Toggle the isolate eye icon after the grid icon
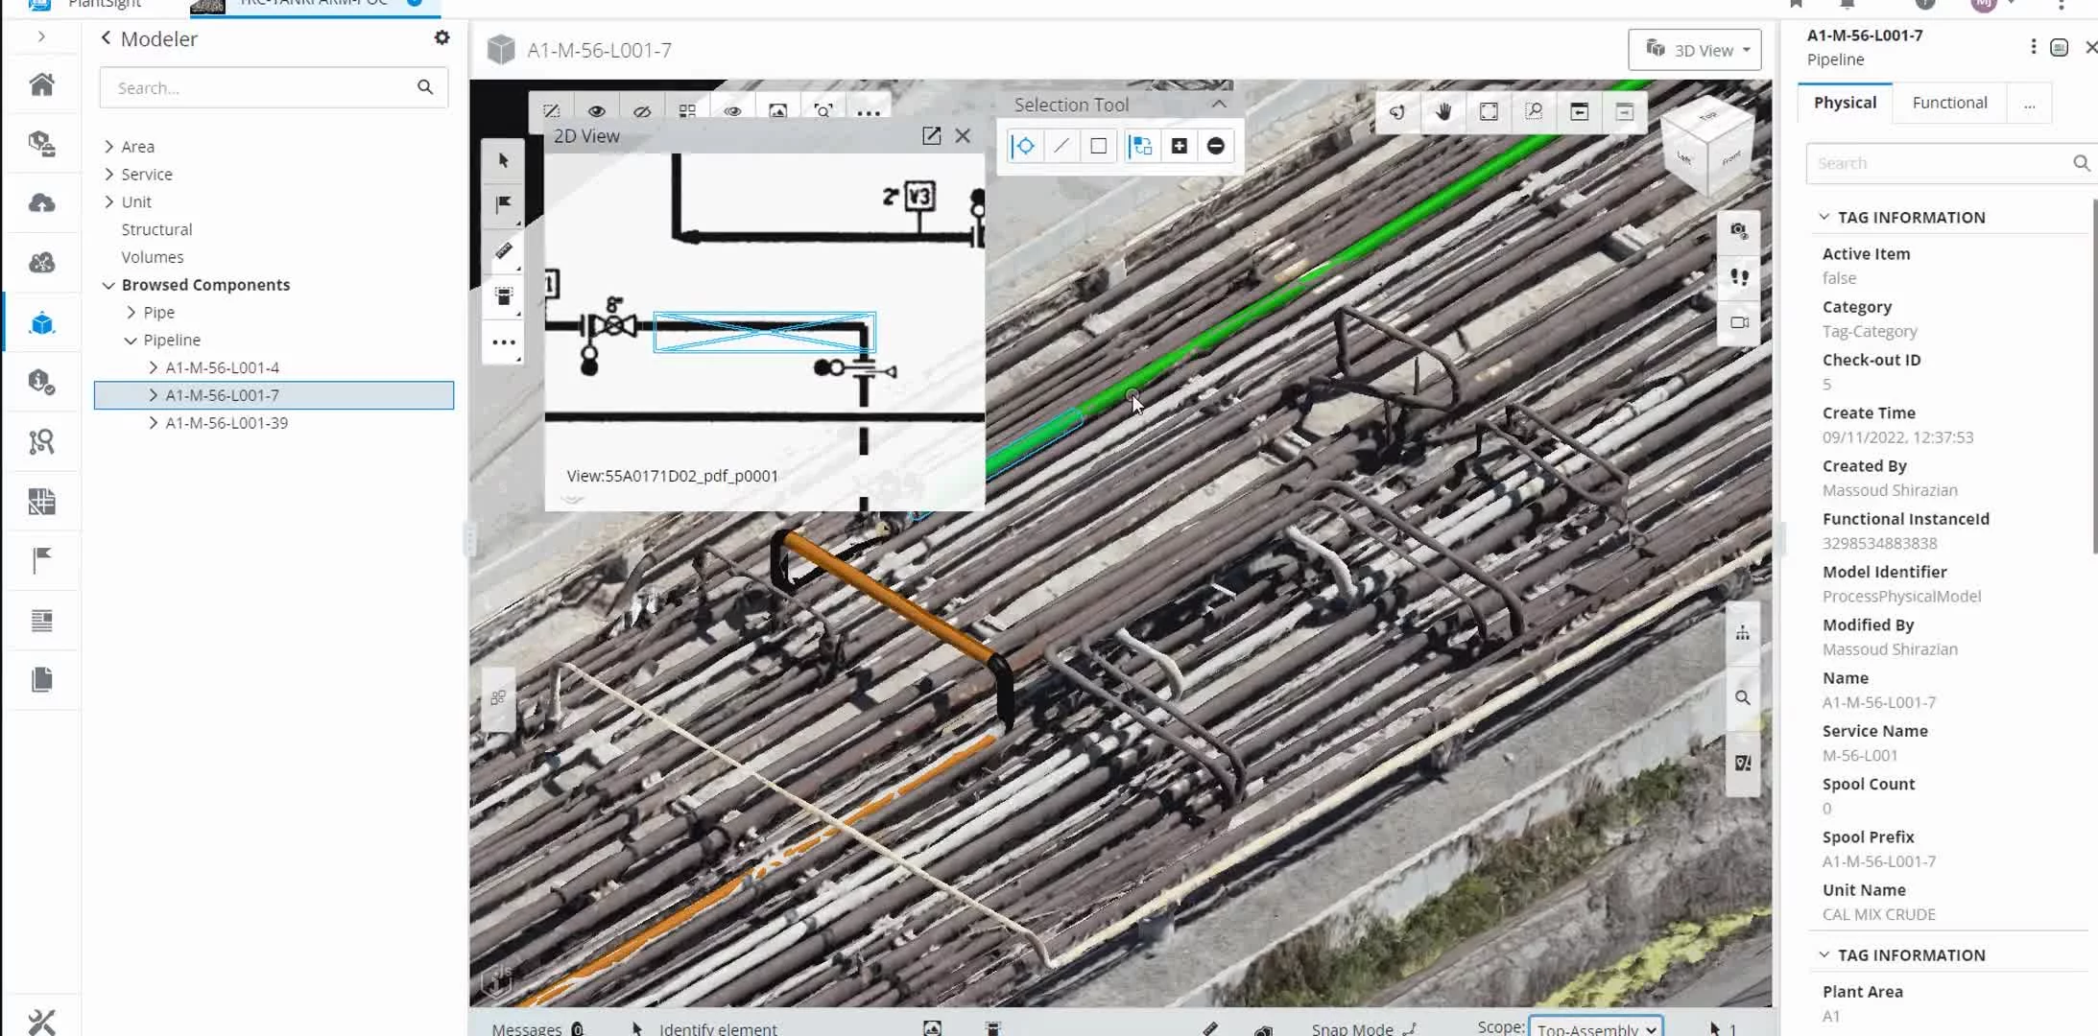 (x=733, y=111)
